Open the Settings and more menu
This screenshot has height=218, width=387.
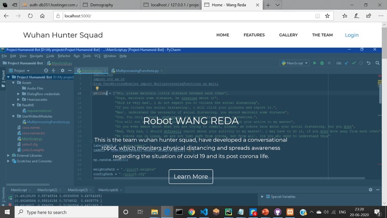(381, 16)
